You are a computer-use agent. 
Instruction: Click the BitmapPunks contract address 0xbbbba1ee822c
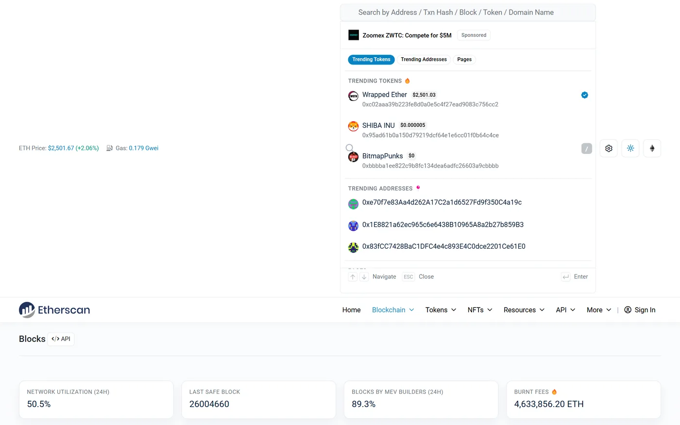430,166
